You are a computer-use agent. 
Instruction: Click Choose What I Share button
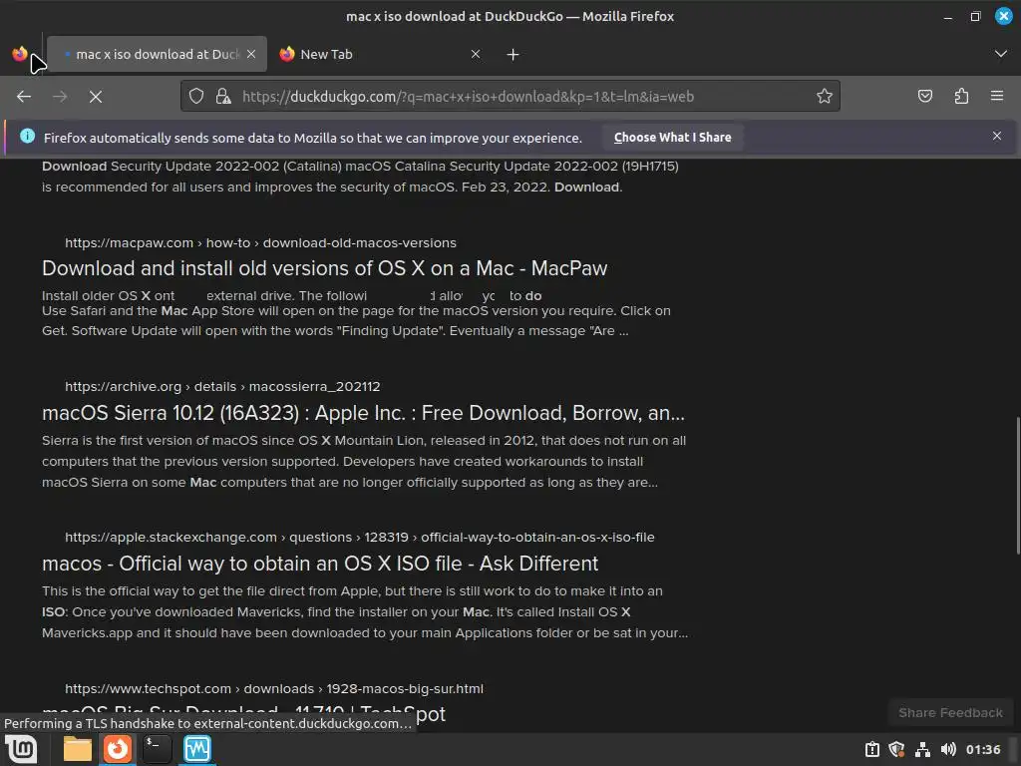(x=672, y=138)
